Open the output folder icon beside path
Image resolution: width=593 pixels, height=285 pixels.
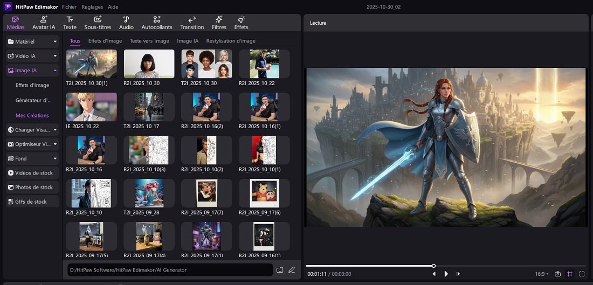coord(280,270)
